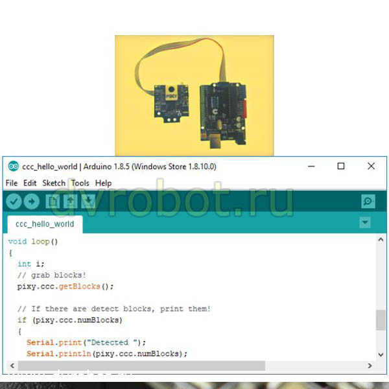
Task: Maximize the Arduino IDE window
Action: (x=341, y=166)
